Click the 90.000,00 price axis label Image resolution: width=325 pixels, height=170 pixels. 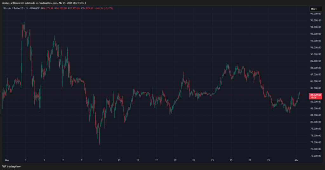[x=315, y=54]
